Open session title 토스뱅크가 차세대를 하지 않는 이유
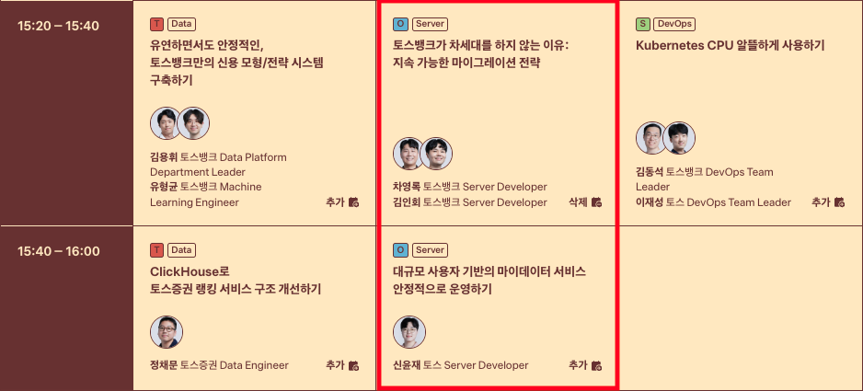This screenshot has height=391, width=863. click(x=480, y=54)
